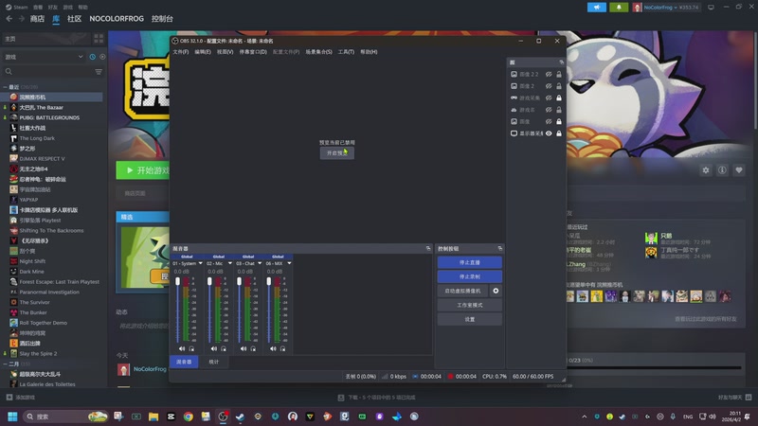Show the second image source via eye icon
758x426 pixels.
coord(549,86)
